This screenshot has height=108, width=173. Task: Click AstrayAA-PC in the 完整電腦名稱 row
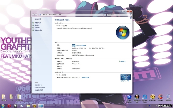(76, 64)
